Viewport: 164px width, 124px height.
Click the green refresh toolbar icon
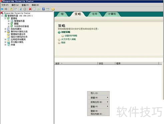pos(38,9)
